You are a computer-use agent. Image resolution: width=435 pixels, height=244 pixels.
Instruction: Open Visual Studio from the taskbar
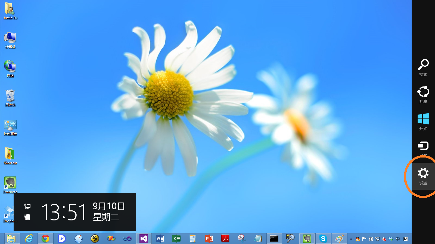click(144, 239)
